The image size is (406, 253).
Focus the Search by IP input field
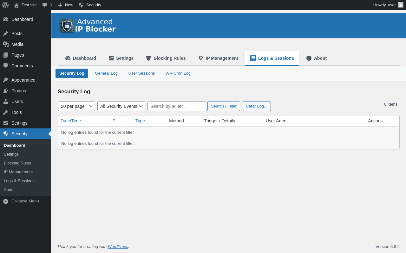pyautogui.click(x=177, y=106)
